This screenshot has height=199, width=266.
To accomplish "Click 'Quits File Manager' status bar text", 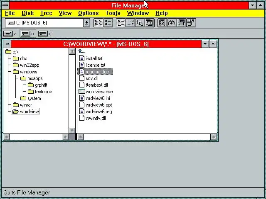I will (x=27, y=192).
